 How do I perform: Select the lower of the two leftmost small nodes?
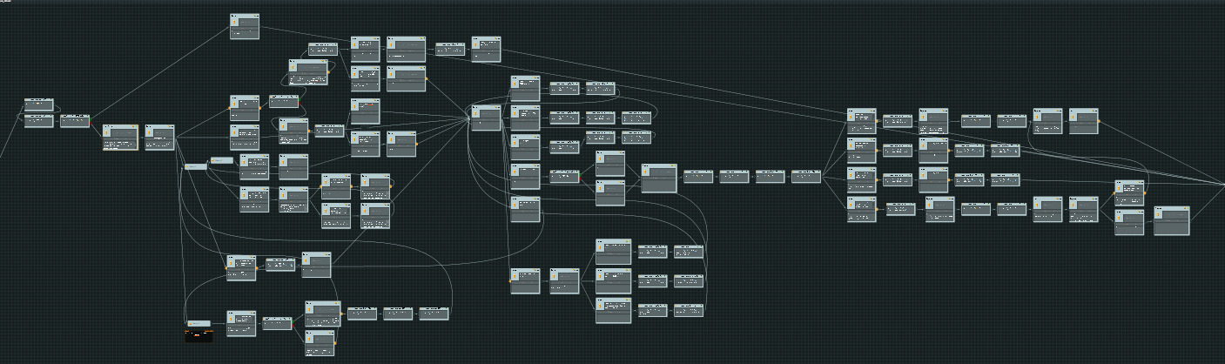(38, 120)
